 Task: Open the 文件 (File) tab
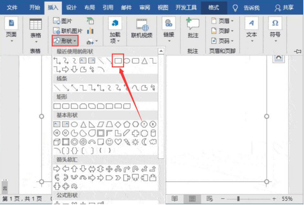(12, 8)
